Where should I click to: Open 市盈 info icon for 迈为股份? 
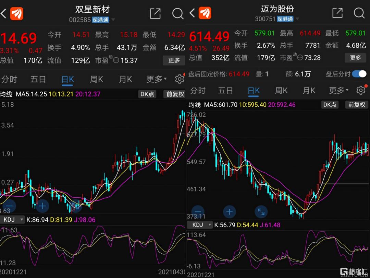tap(300, 57)
